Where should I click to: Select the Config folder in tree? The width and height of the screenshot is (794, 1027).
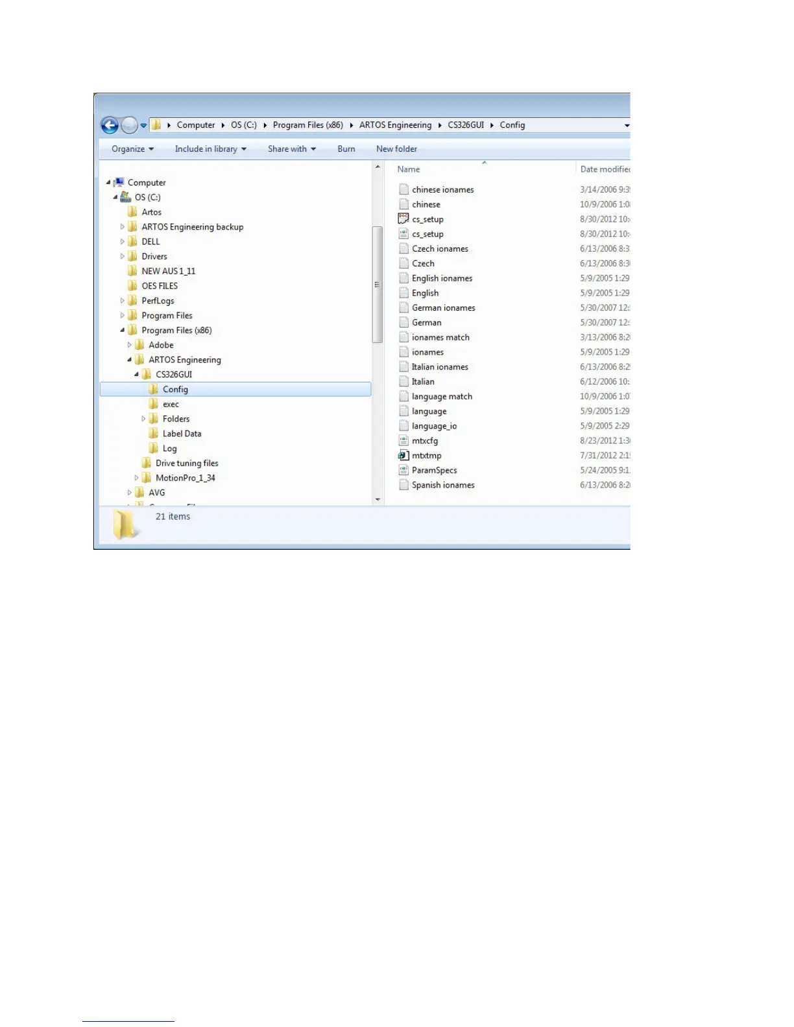tap(175, 390)
